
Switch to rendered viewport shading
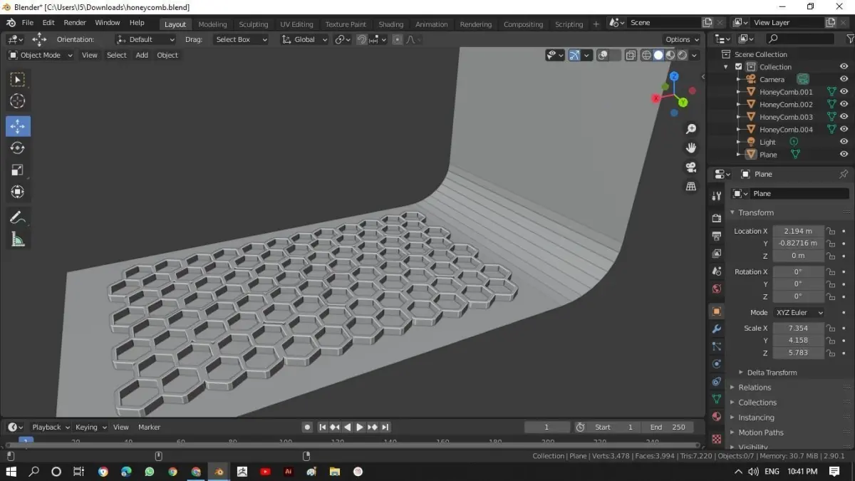682,55
